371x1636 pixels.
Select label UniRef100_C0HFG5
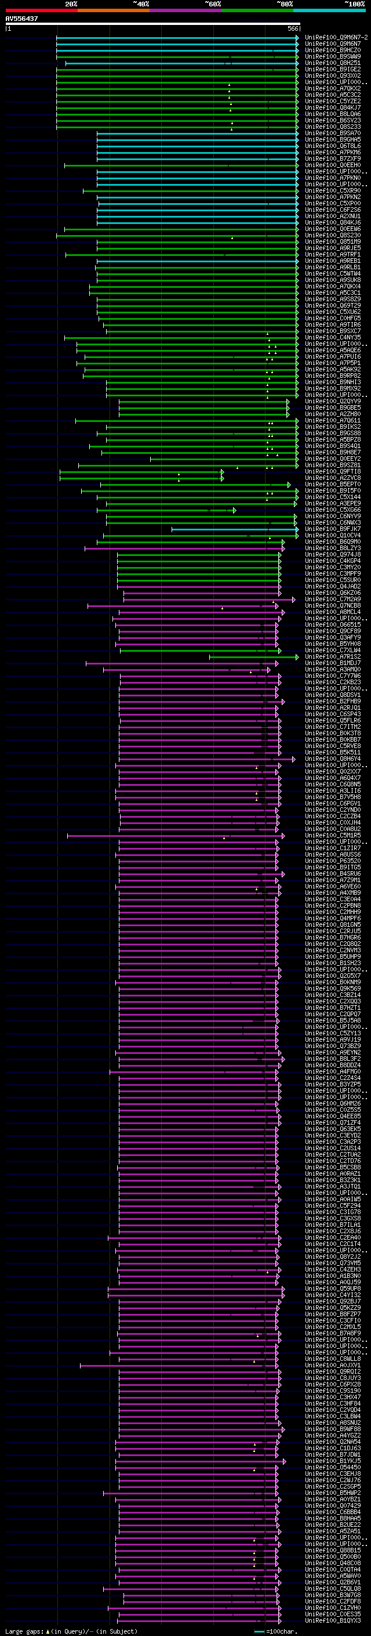tap(333, 318)
